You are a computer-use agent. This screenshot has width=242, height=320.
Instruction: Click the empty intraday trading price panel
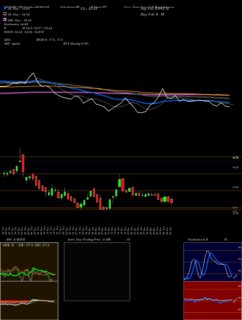coord(97,272)
